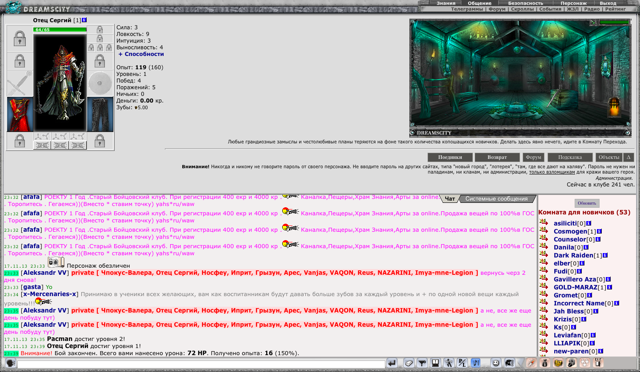Open the Безопасность menu
The width and height of the screenshot is (640, 372).
click(x=525, y=3)
